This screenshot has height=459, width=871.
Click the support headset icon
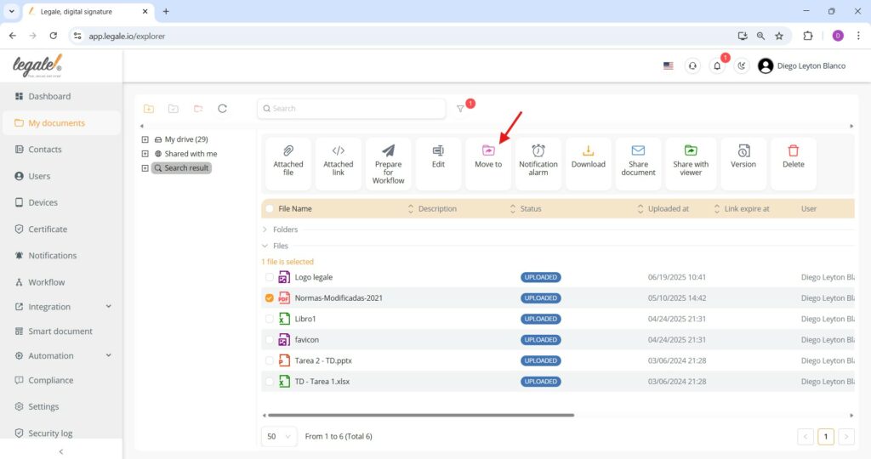coord(692,65)
